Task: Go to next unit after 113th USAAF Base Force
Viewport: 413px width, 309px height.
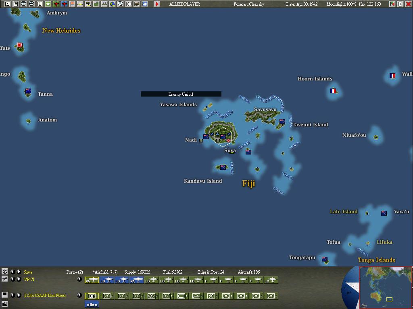Action: coord(19,295)
